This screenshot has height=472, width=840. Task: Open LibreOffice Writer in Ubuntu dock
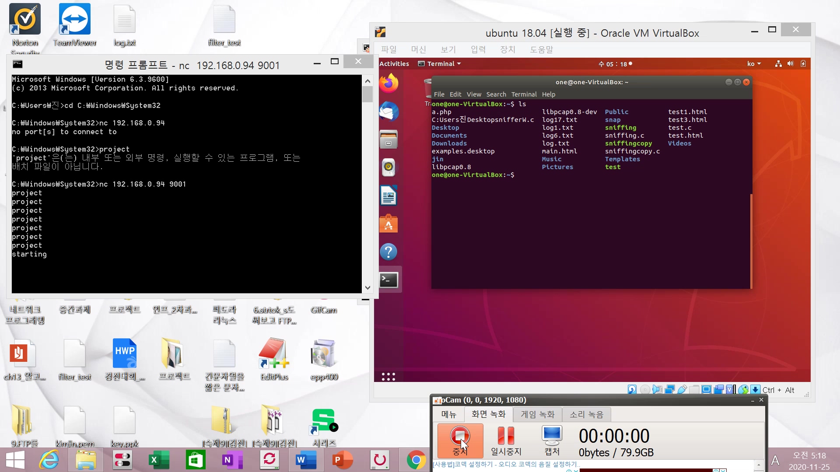coord(388,195)
